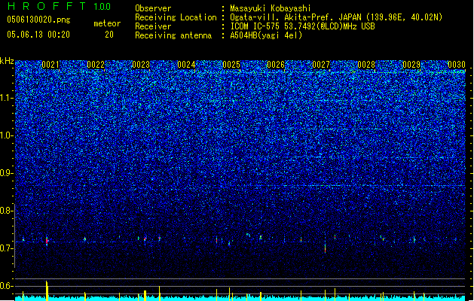Viewport: 474px width, 301px height.
Task: Click time marker 0022
Action: [96, 65]
